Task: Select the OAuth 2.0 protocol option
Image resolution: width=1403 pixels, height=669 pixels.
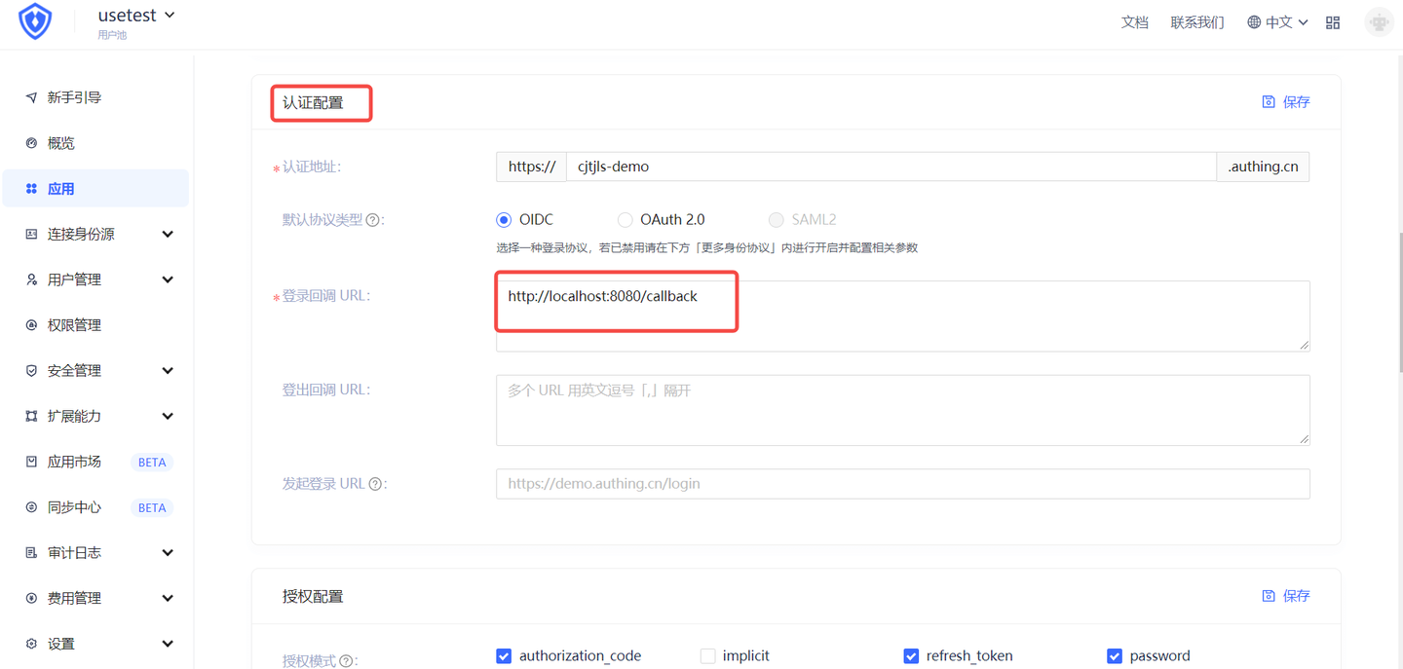Action: [x=625, y=219]
